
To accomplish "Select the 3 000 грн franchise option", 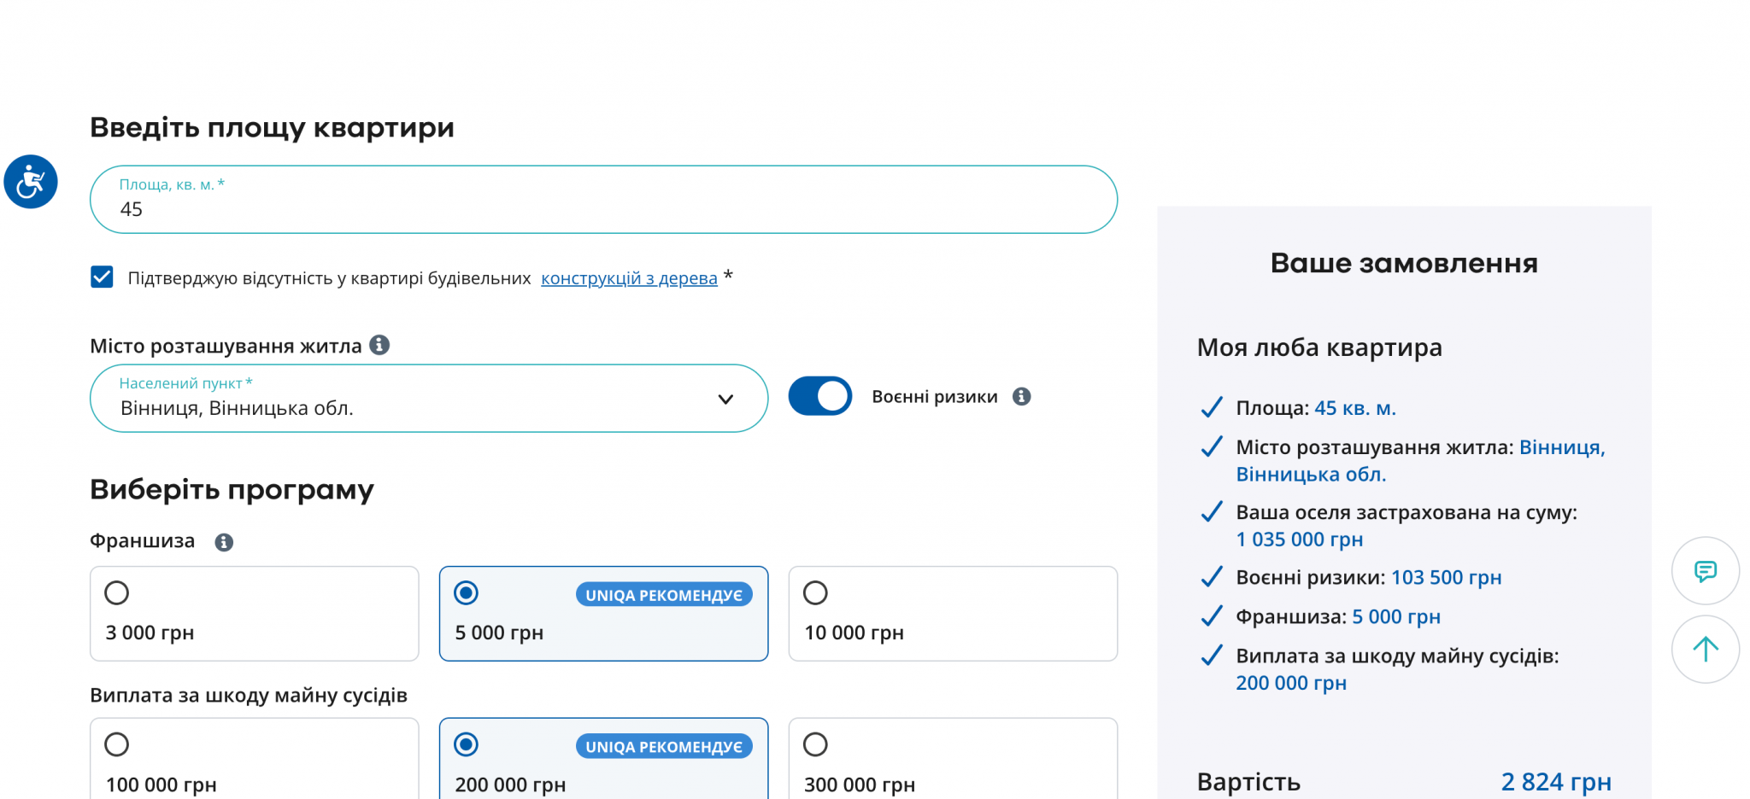I will tap(117, 593).
